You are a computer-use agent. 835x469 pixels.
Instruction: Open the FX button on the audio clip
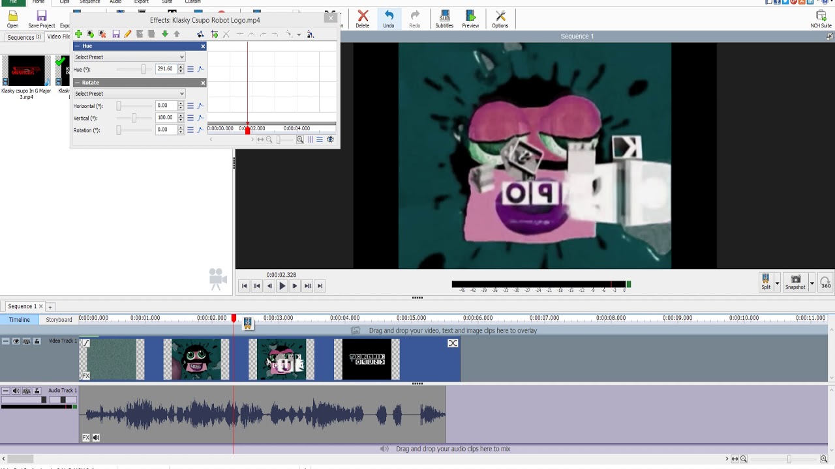[85, 438]
